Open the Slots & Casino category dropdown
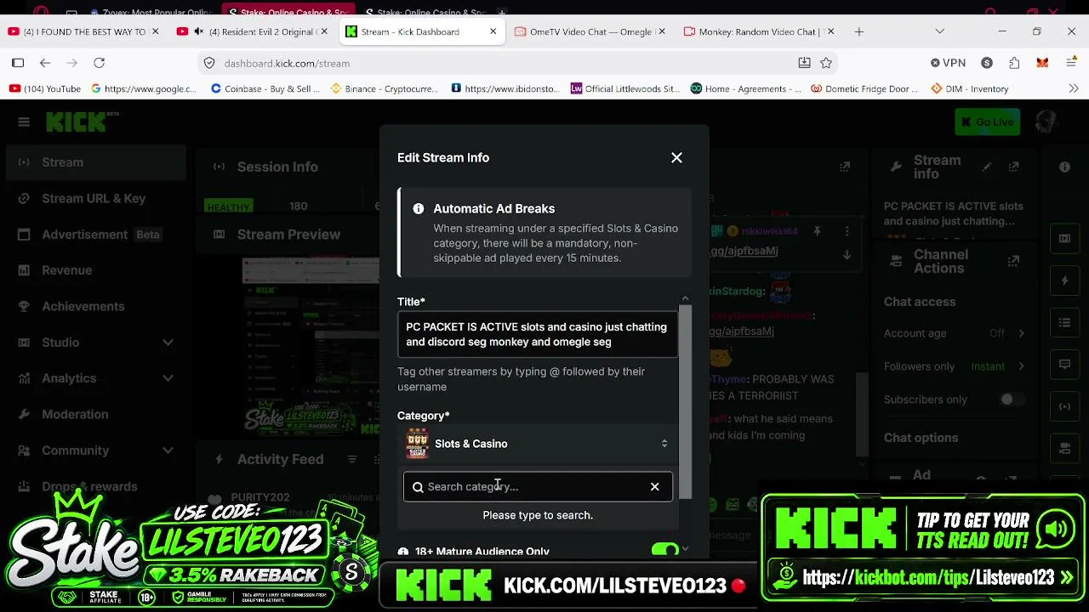Viewport: 1089px width, 612px height. (x=538, y=444)
